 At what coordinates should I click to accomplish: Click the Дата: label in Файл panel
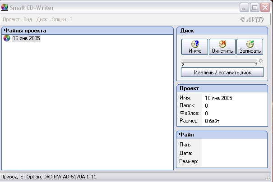pyautogui.click(x=185, y=153)
